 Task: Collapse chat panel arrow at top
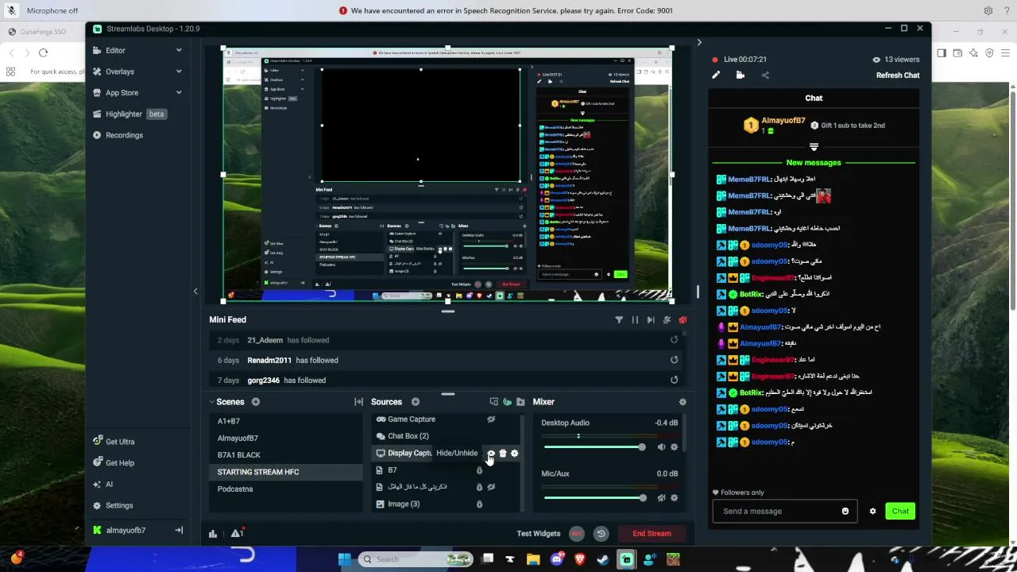coord(699,43)
